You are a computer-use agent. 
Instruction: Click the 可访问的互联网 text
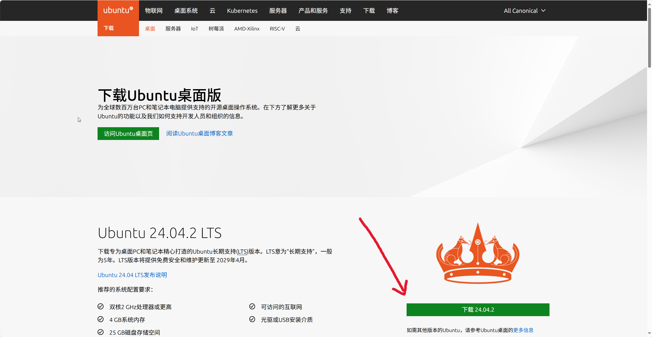(281, 307)
